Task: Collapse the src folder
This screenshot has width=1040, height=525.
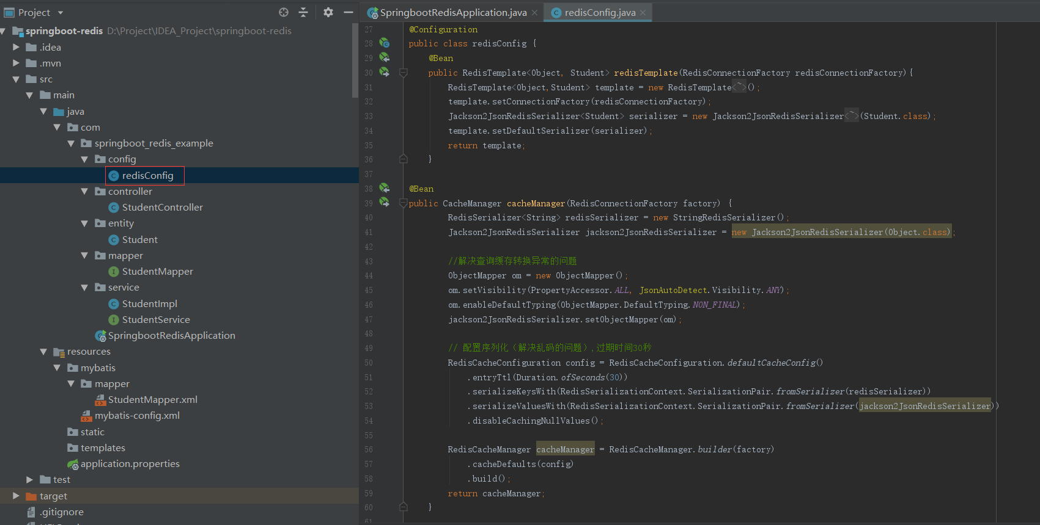Action: click(x=17, y=79)
